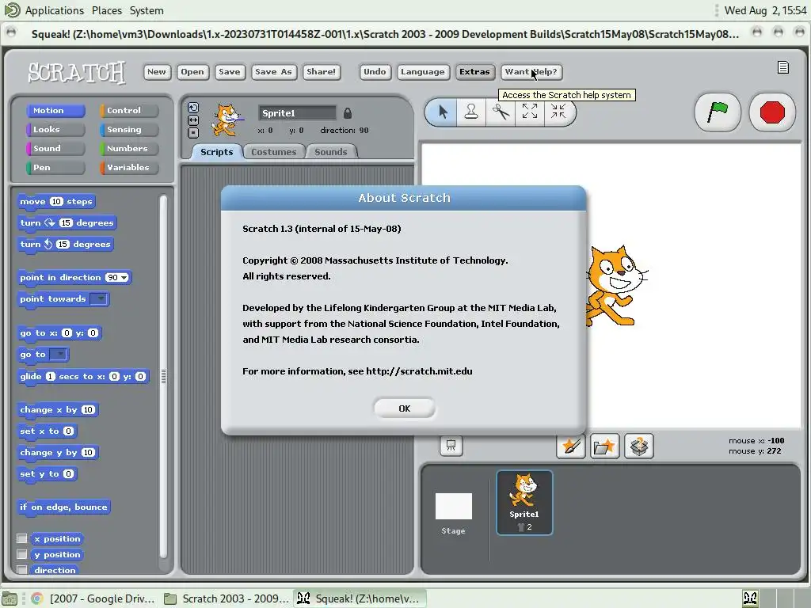Viewport: 811px width, 608px height.
Task: Click the Save As button
Action: click(x=273, y=72)
